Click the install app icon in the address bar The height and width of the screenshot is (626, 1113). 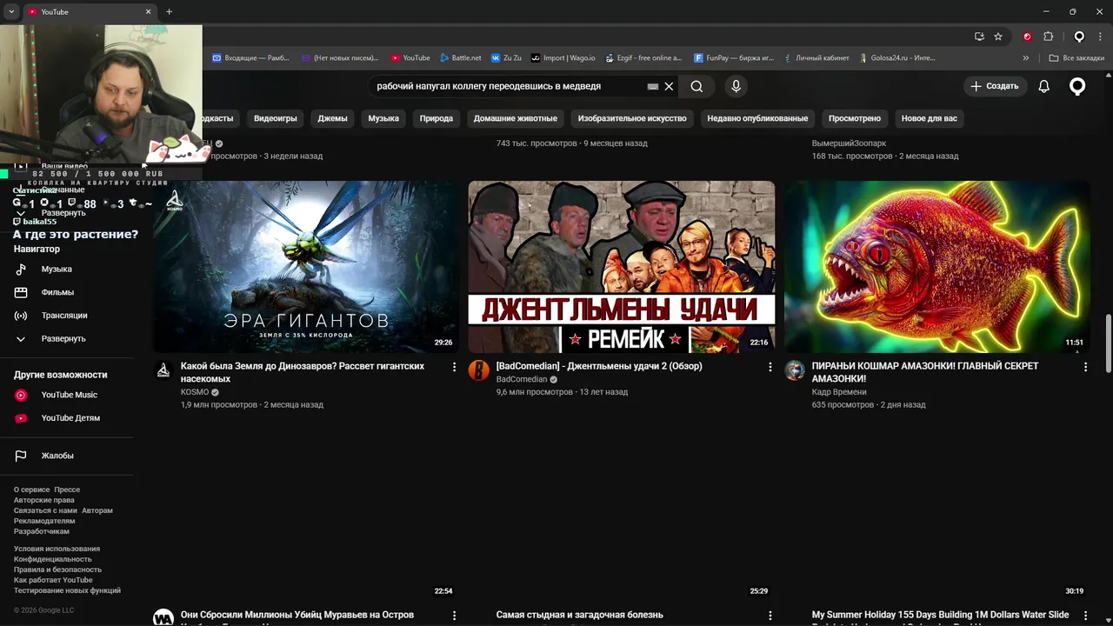(979, 37)
